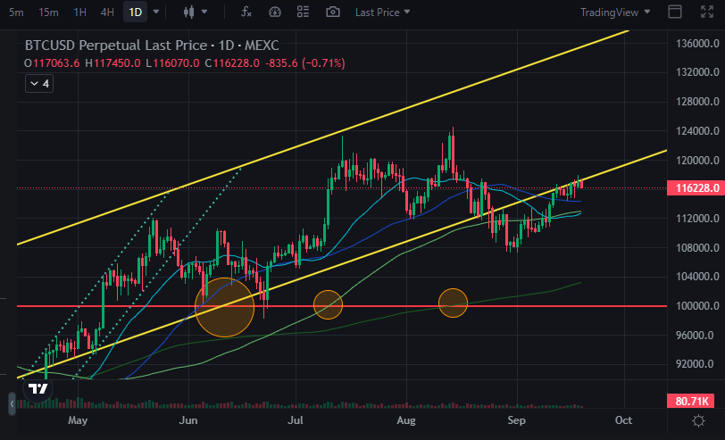This screenshot has height=440, width=725.
Task: Open the Last Price dropdown
Action: [x=382, y=12]
